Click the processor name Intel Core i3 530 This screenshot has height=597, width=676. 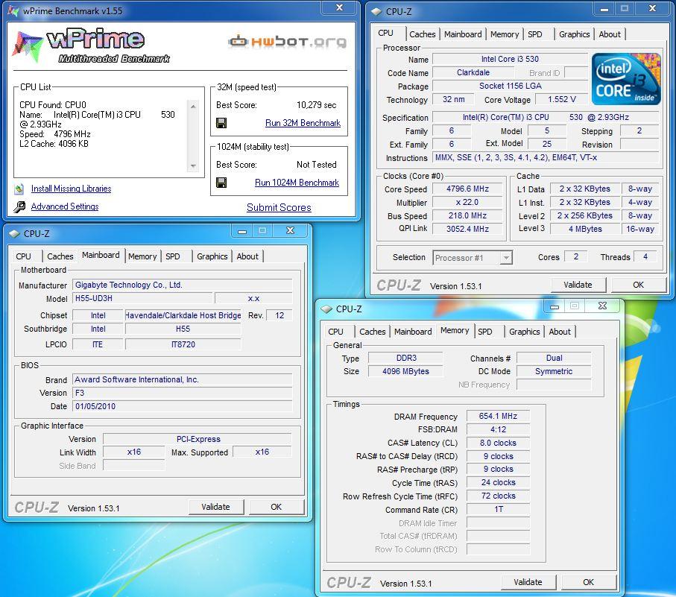[x=510, y=59]
